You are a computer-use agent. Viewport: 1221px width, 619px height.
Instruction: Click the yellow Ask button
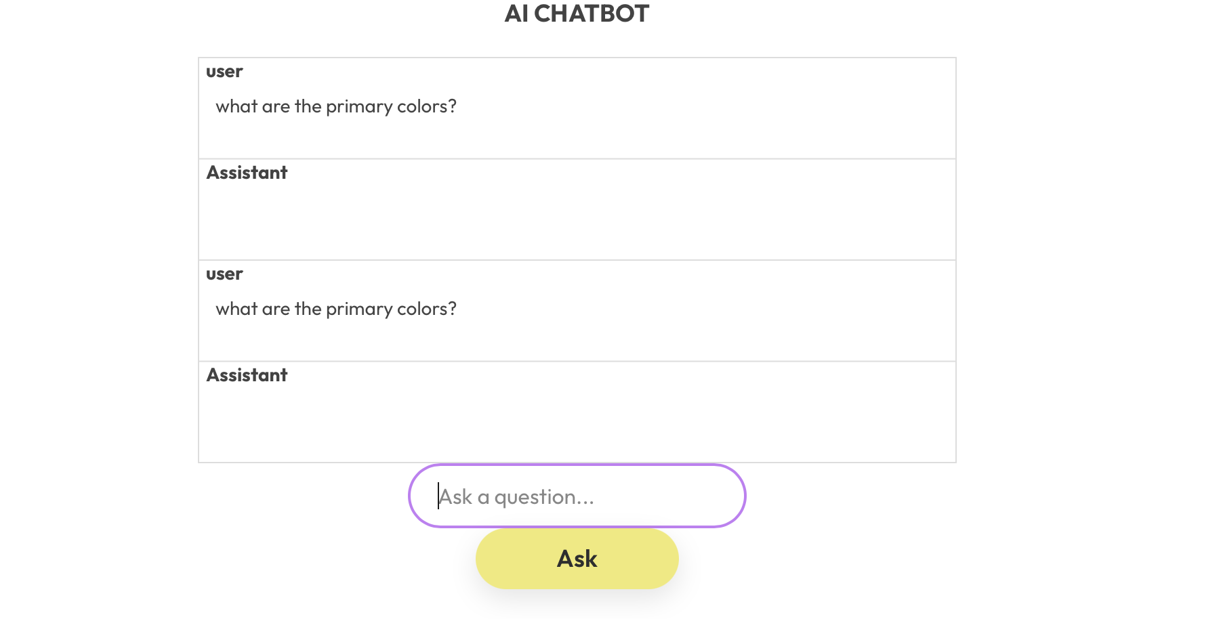[x=577, y=559]
